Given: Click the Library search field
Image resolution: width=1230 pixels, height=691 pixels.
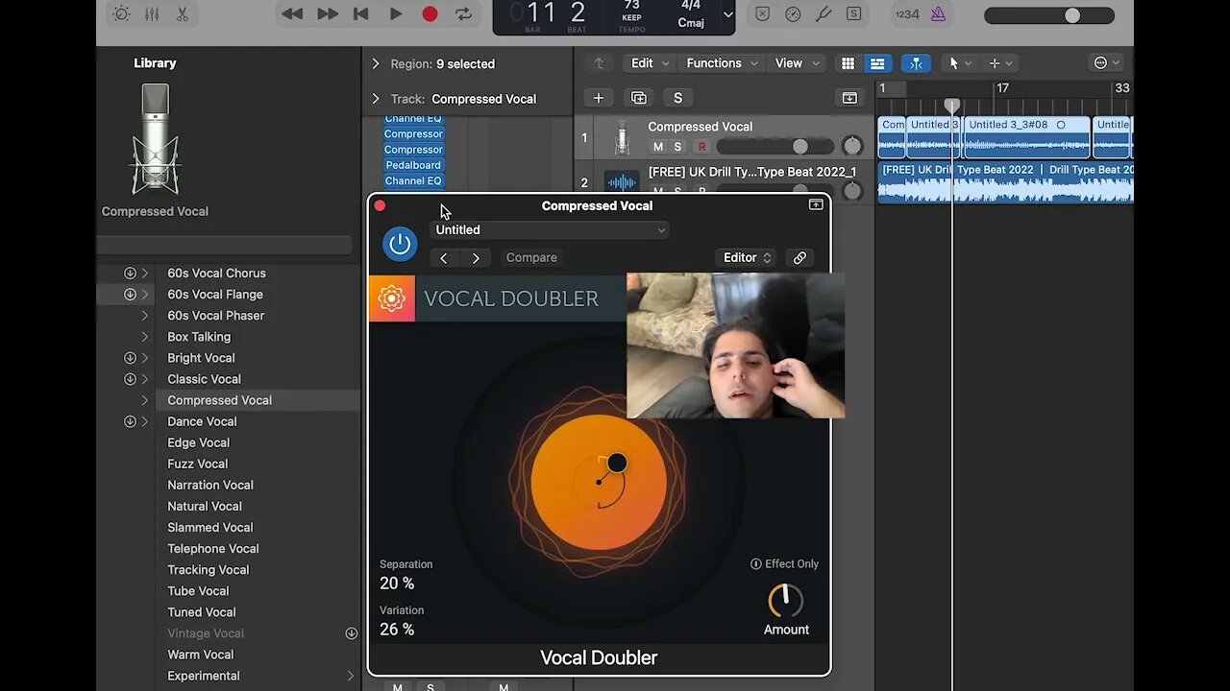Looking at the screenshot, I should [224, 245].
